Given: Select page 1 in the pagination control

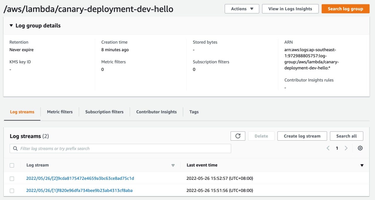Looking at the screenshot, I should 337,148.
